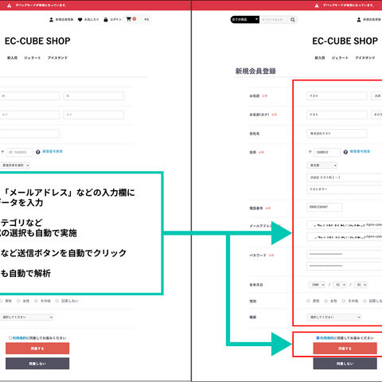The height and width of the screenshot is (382, 382).
Task: Select the 女性 radio button on the right page
Action: [325, 301]
